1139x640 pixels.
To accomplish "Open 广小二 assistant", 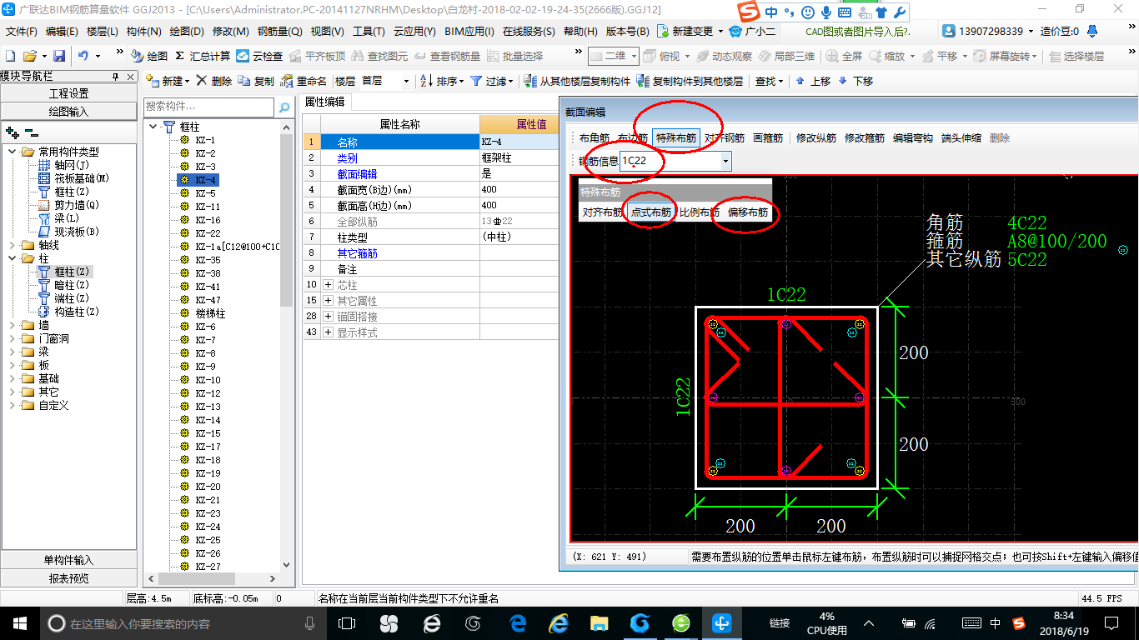I will [x=752, y=31].
